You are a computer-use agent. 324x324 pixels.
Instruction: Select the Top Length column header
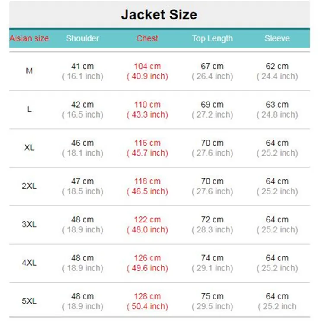pos(212,38)
